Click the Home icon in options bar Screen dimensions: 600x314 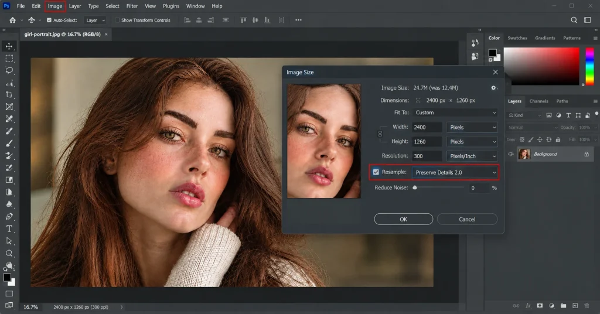click(x=13, y=20)
